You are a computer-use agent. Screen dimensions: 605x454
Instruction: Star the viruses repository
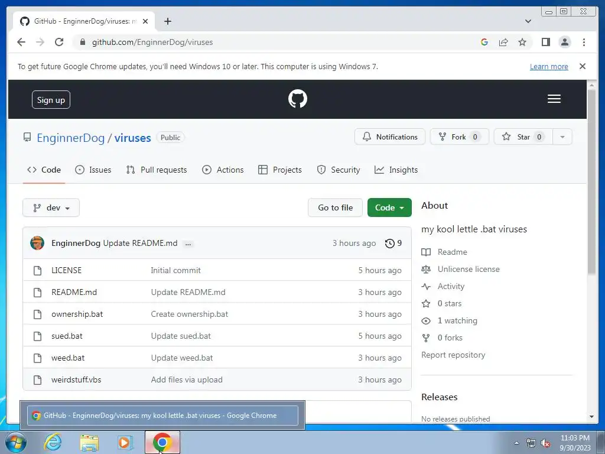tap(523, 137)
